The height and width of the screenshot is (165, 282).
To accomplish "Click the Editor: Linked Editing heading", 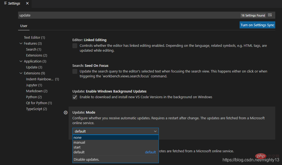I will [x=89, y=40].
